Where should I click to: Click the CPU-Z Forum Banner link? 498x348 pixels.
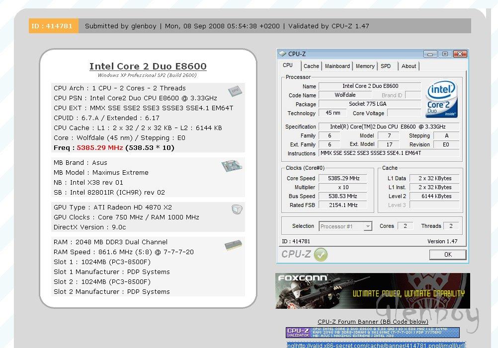coord(373,322)
